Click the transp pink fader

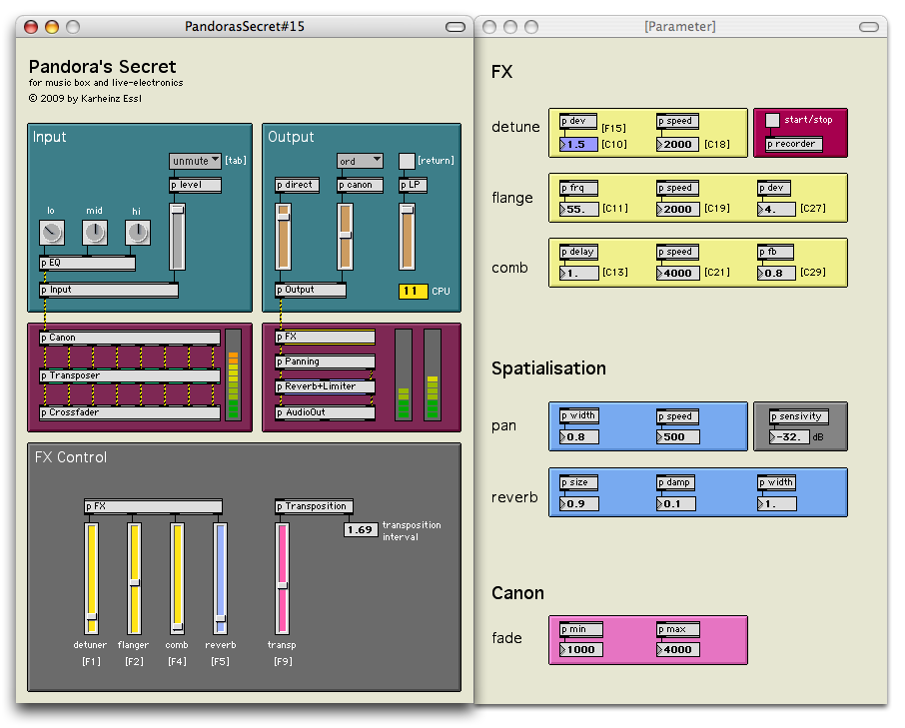pos(283,579)
